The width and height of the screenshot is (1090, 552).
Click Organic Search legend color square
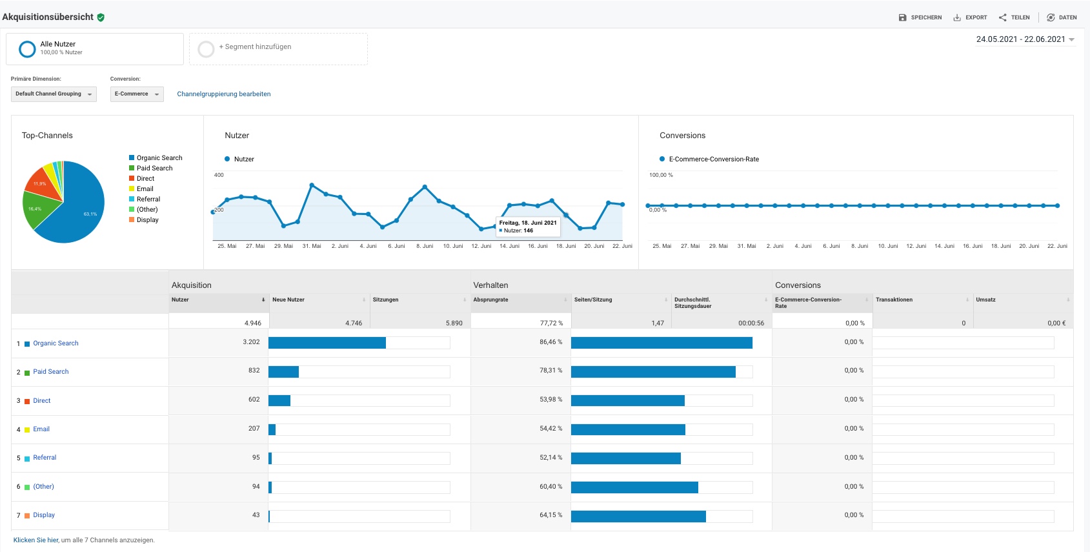pyautogui.click(x=132, y=158)
